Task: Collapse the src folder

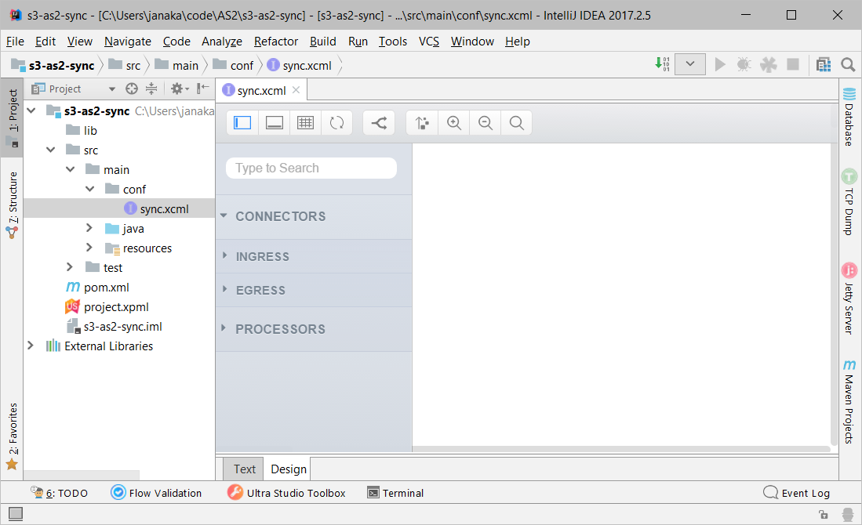Action: click(x=50, y=150)
